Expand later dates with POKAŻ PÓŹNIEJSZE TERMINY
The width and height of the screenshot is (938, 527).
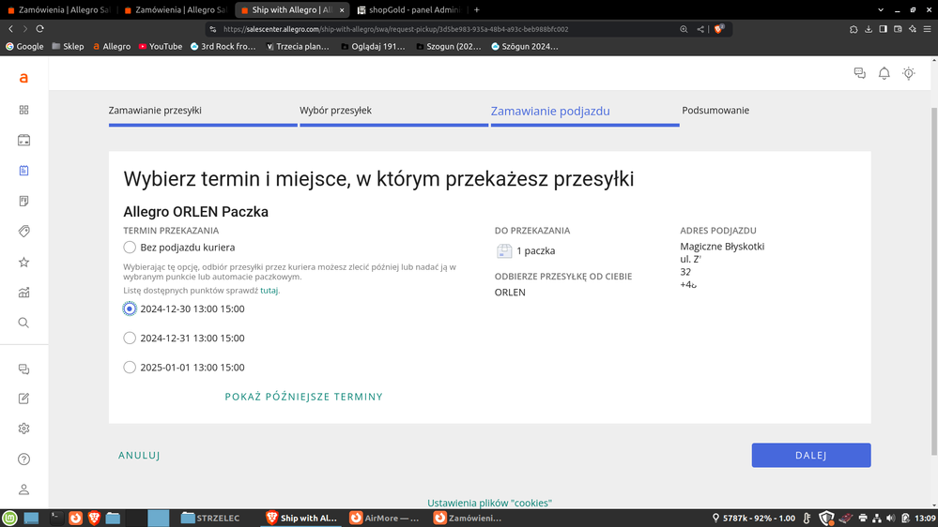tap(304, 397)
